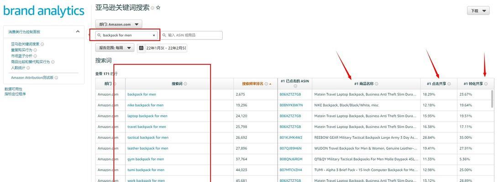Select the TUMI - Alpha 3 Brief Pack name

(x=366, y=170)
